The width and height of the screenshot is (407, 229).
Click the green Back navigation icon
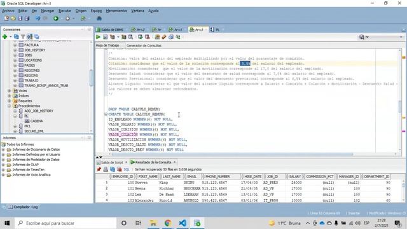pos(56,18)
